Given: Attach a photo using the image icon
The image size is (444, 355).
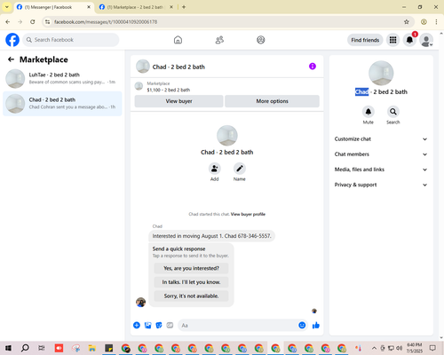Looking at the screenshot, I should [147, 326].
